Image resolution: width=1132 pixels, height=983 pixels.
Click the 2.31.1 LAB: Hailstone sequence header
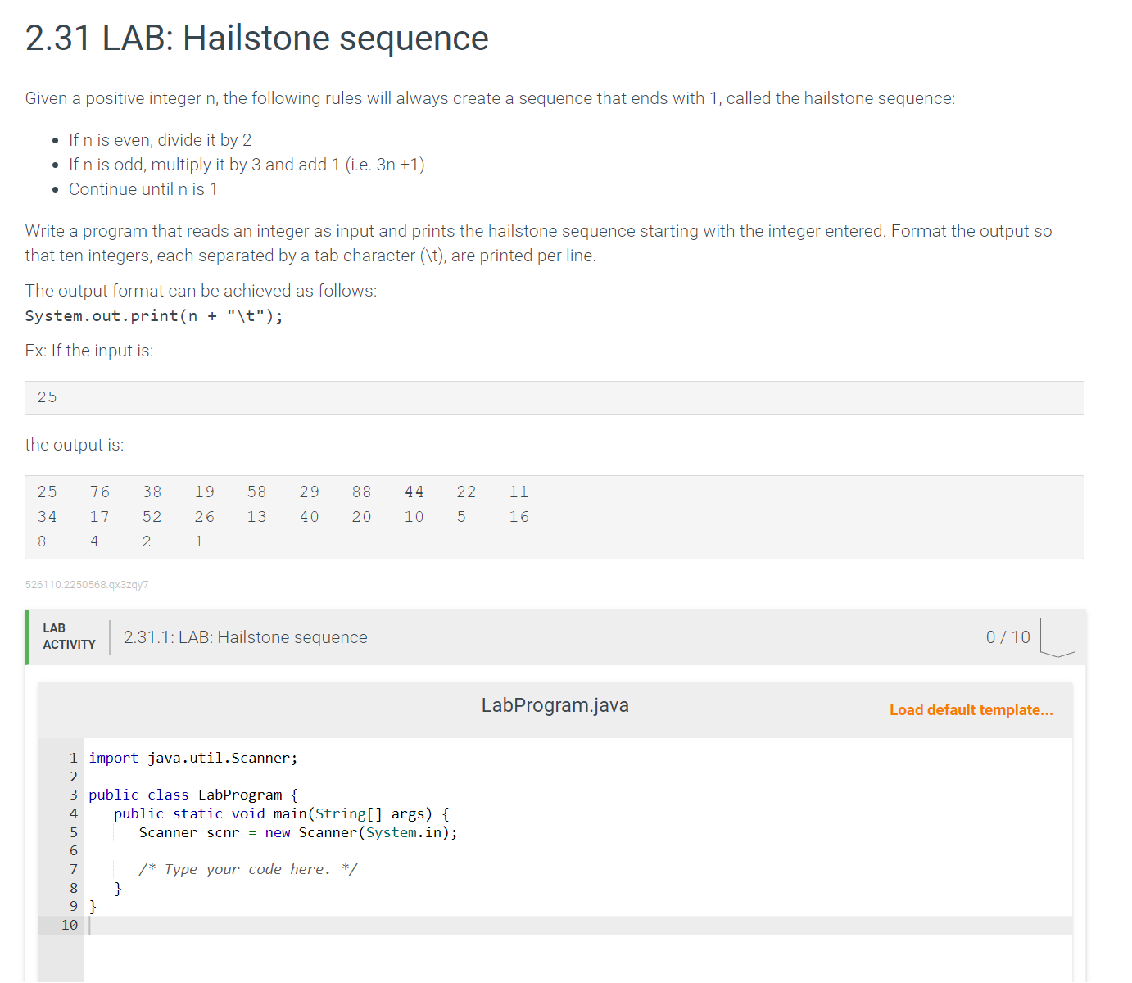245,637
